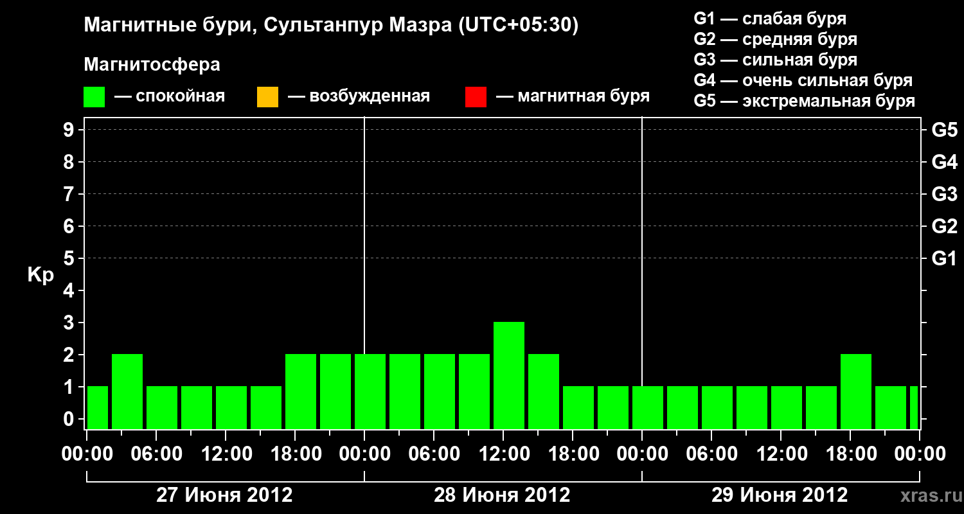Click the 06:00 time label for 28 June
964x514 pixels.
[434, 454]
